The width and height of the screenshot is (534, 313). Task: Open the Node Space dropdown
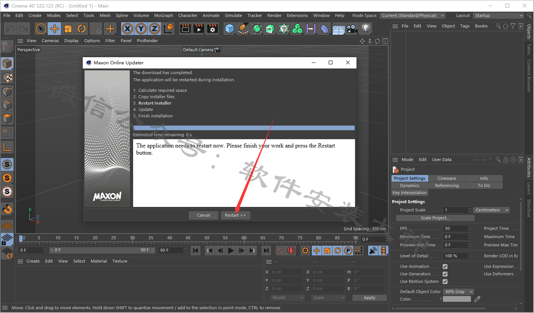click(413, 15)
